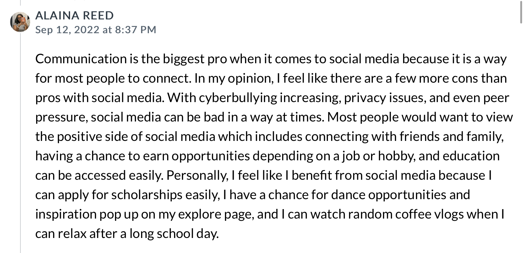Image resolution: width=524 pixels, height=253 pixels.
Task: Click the phrase "friends and family"
Action: click(451, 137)
